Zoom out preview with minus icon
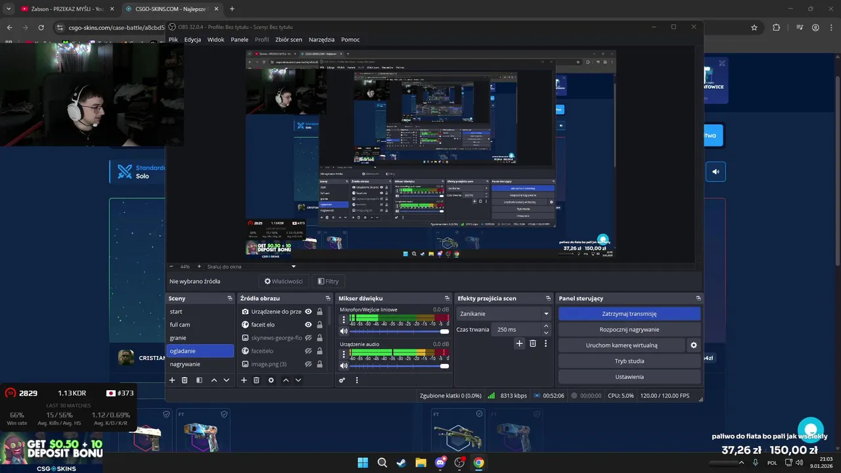Image resolution: width=841 pixels, height=473 pixels. [171, 267]
